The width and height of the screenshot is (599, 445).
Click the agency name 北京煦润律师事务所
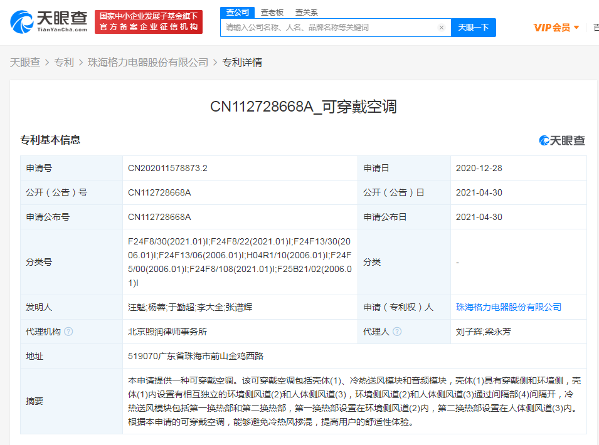click(x=167, y=332)
